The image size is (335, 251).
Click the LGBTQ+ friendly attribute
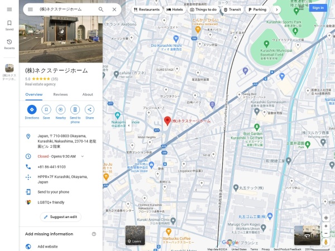point(61,202)
